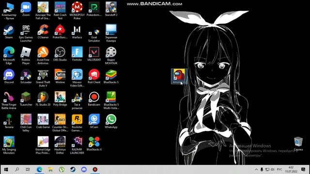Select the FL Studio 20 icon

[43, 99]
